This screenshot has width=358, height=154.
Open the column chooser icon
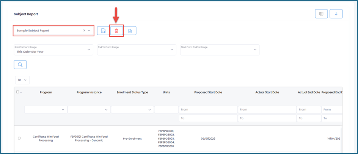pyautogui.click(x=321, y=14)
